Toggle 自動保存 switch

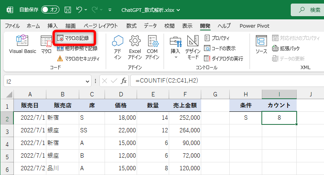pos(50,10)
